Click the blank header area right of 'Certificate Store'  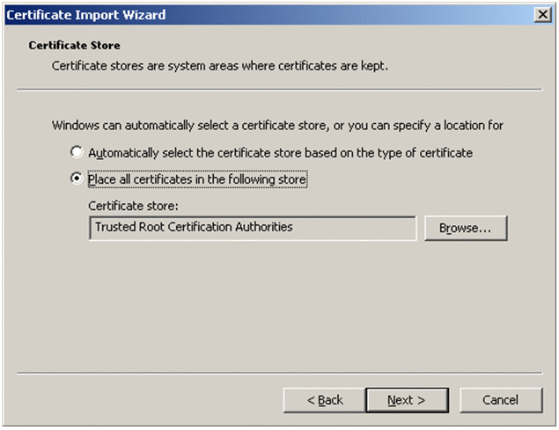coord(352,44)
